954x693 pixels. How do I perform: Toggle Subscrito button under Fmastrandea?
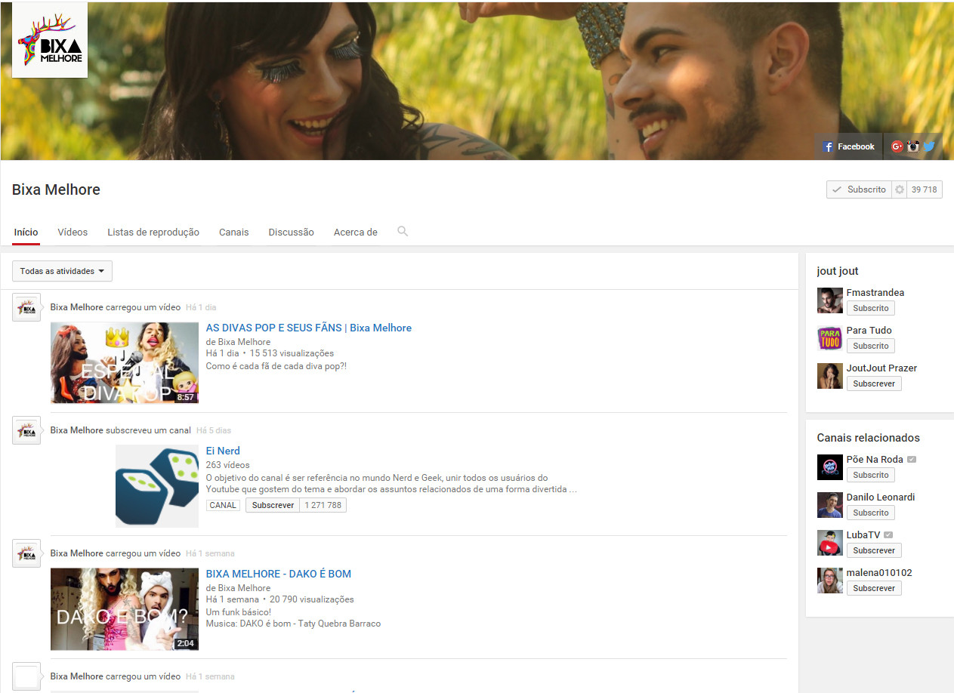[870, 308]
